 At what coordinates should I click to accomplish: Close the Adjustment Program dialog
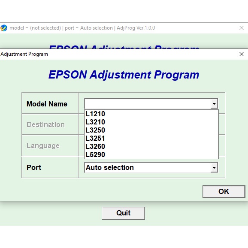pyautogui.click(x=242, y=54)
